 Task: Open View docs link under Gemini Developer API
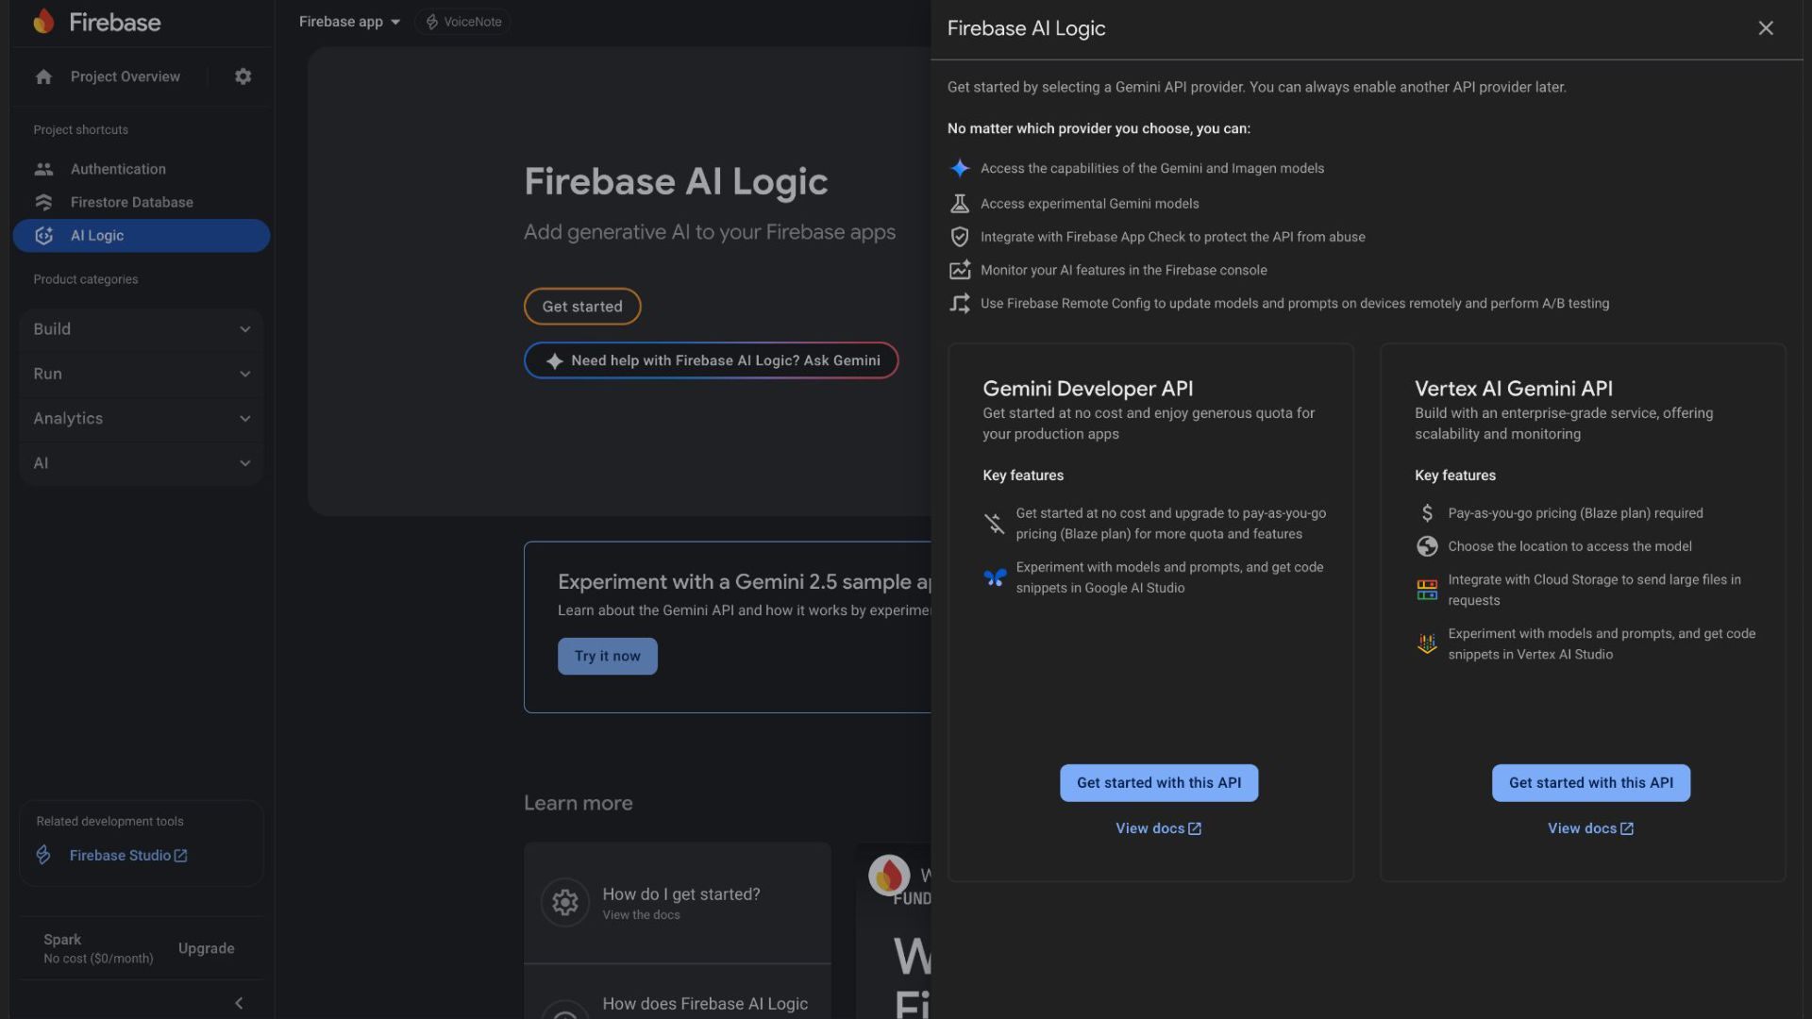[1158, 828]
